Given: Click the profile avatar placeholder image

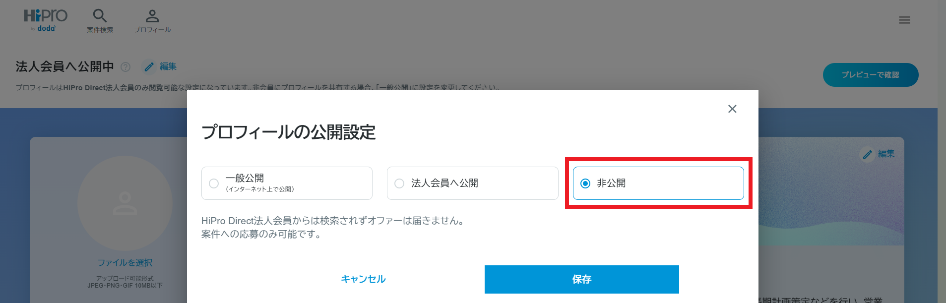Looking at the screenshot, I should (x=125, y=203).
